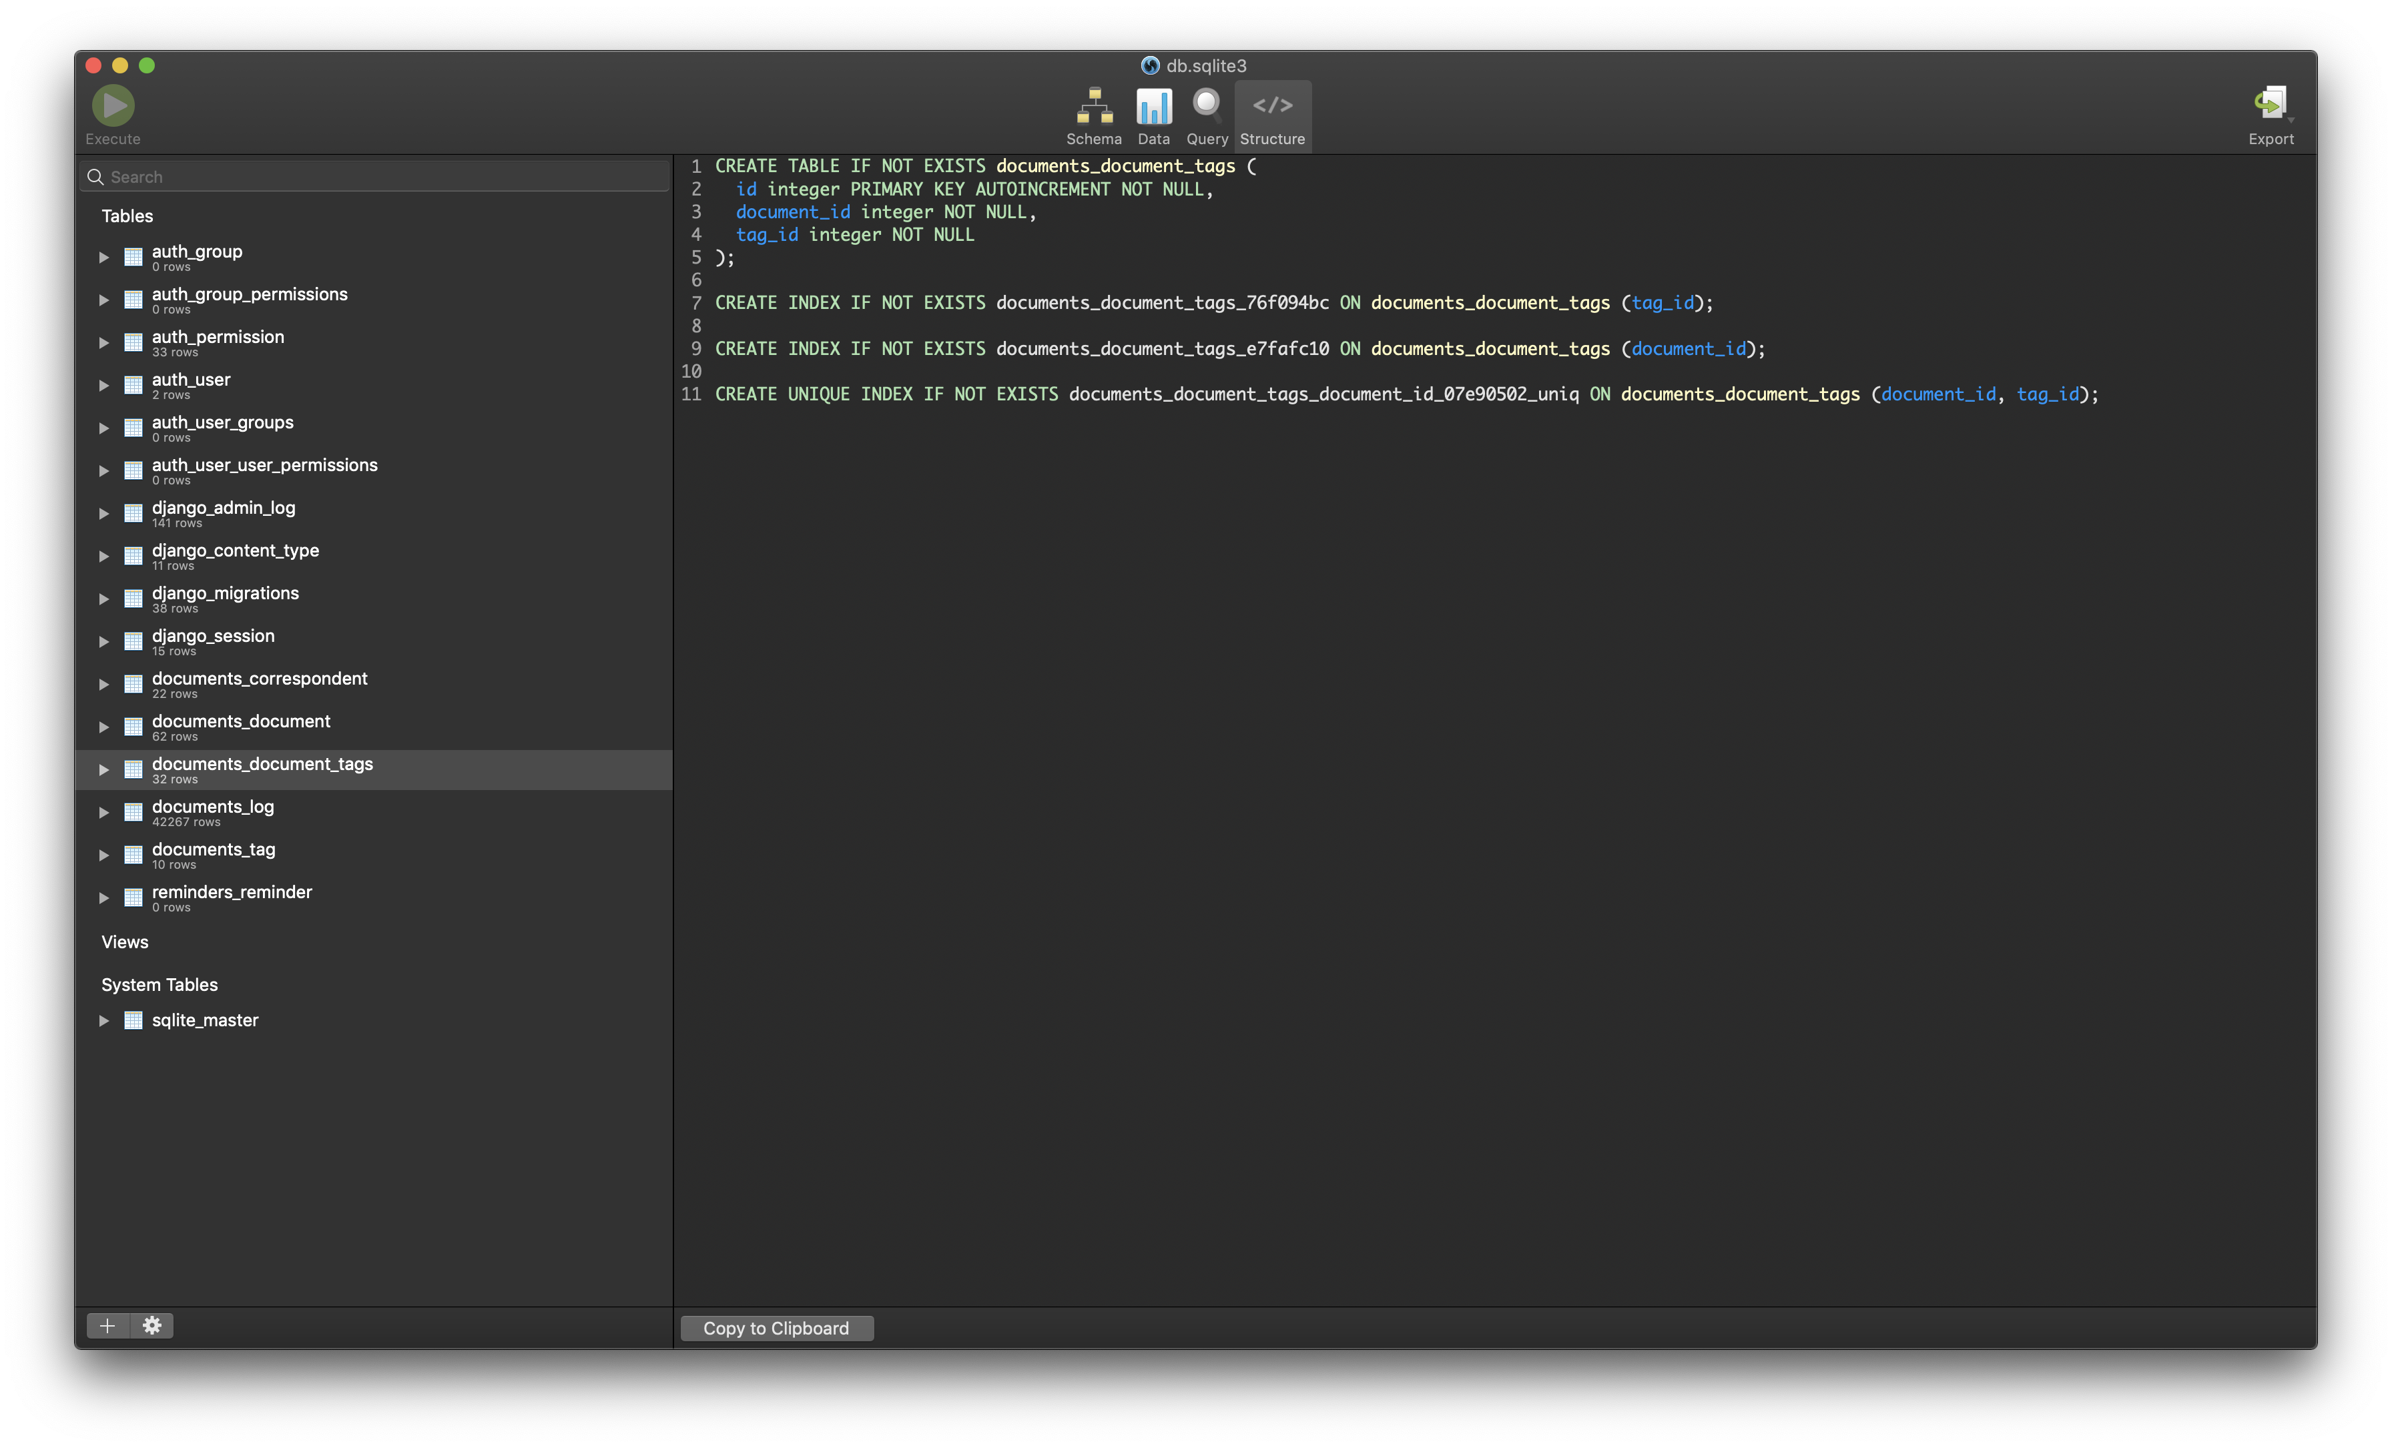Click the Execute play icon
The width and height of the screenshot is (2392, 1448).
click(x=113, y=105)
